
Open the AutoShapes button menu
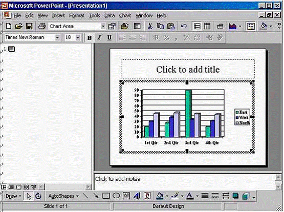coord(63,196)
